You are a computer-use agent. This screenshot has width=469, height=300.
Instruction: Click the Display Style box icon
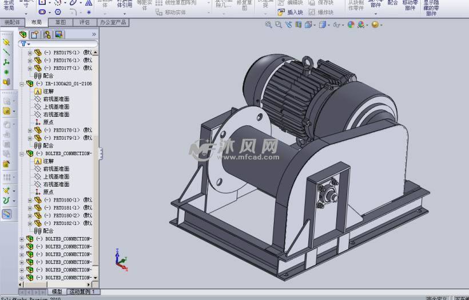(x=322, y=25)
